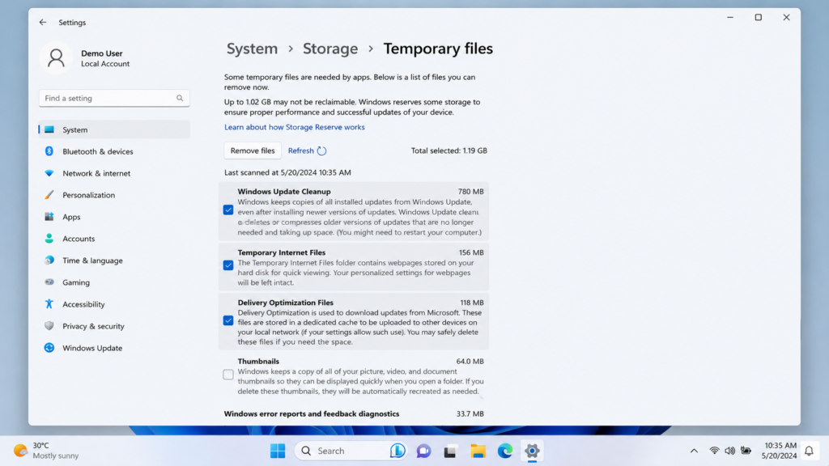Click the Apps icon in the sidebar
This screenshot has height=466, width=829.
click(x=49, y=217)
